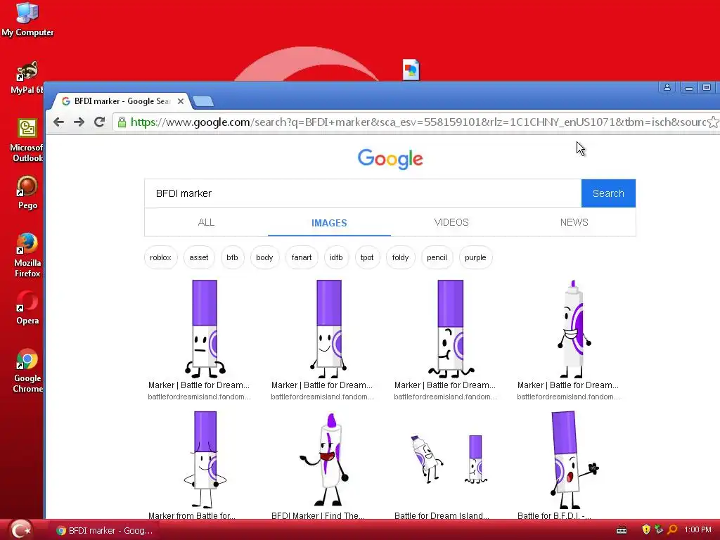Launch Opera desktop shortcut
The width and height of the screenshot is (720, 540).
click(x=27, y=308)
